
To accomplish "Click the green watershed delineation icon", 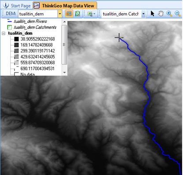I will 78,14.
